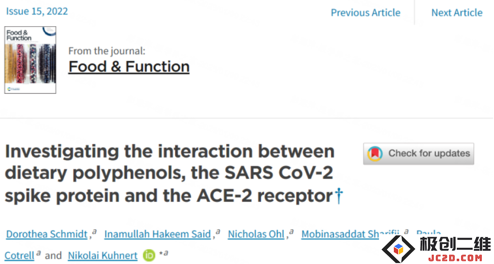Open the Food & Function journal link
The image size is (494, 264).
(x=129, y=67)
